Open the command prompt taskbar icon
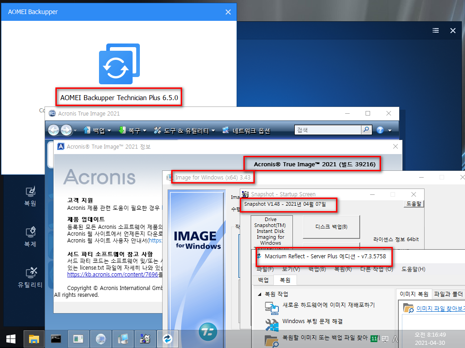The width and height of the screenshot is (465, 348). tap(56, 339)
